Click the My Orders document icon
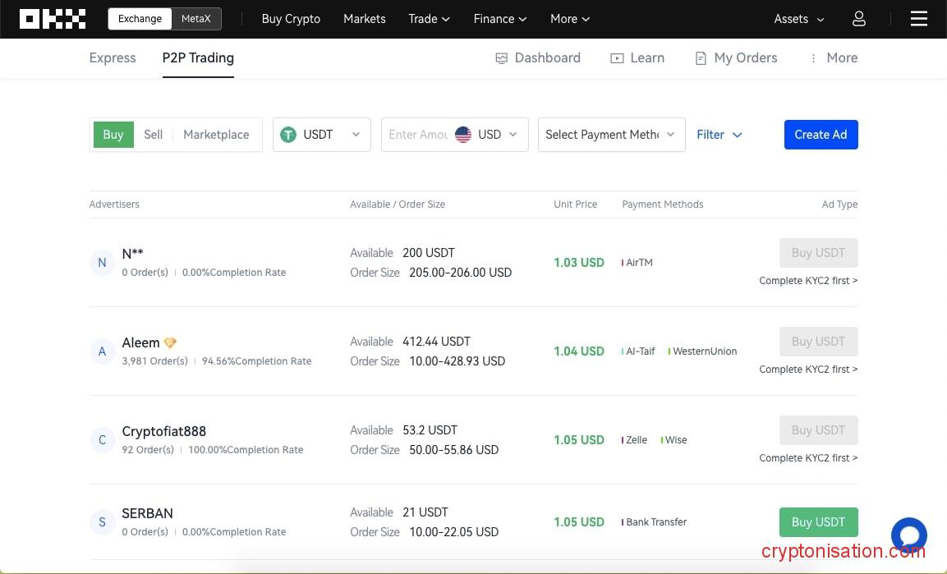 click(x=701, y=58)
